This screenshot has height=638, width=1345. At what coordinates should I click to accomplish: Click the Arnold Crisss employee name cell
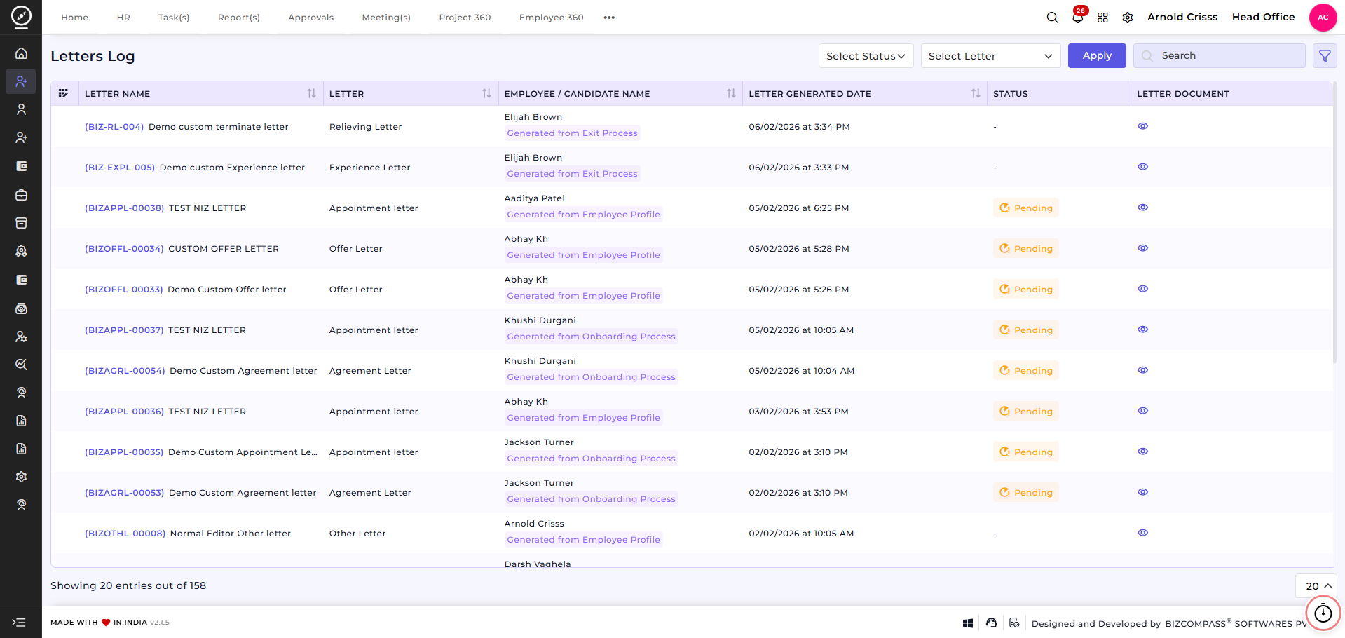pyautogui.click(x=534, y=524)
